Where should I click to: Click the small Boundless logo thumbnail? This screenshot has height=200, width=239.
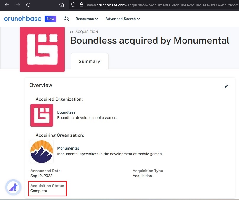point(42,115)
